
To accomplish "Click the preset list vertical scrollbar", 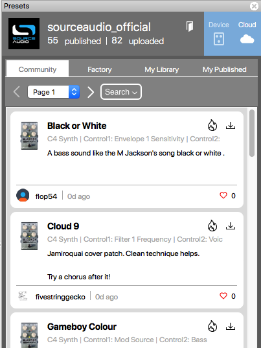I will tap(252, 133).
